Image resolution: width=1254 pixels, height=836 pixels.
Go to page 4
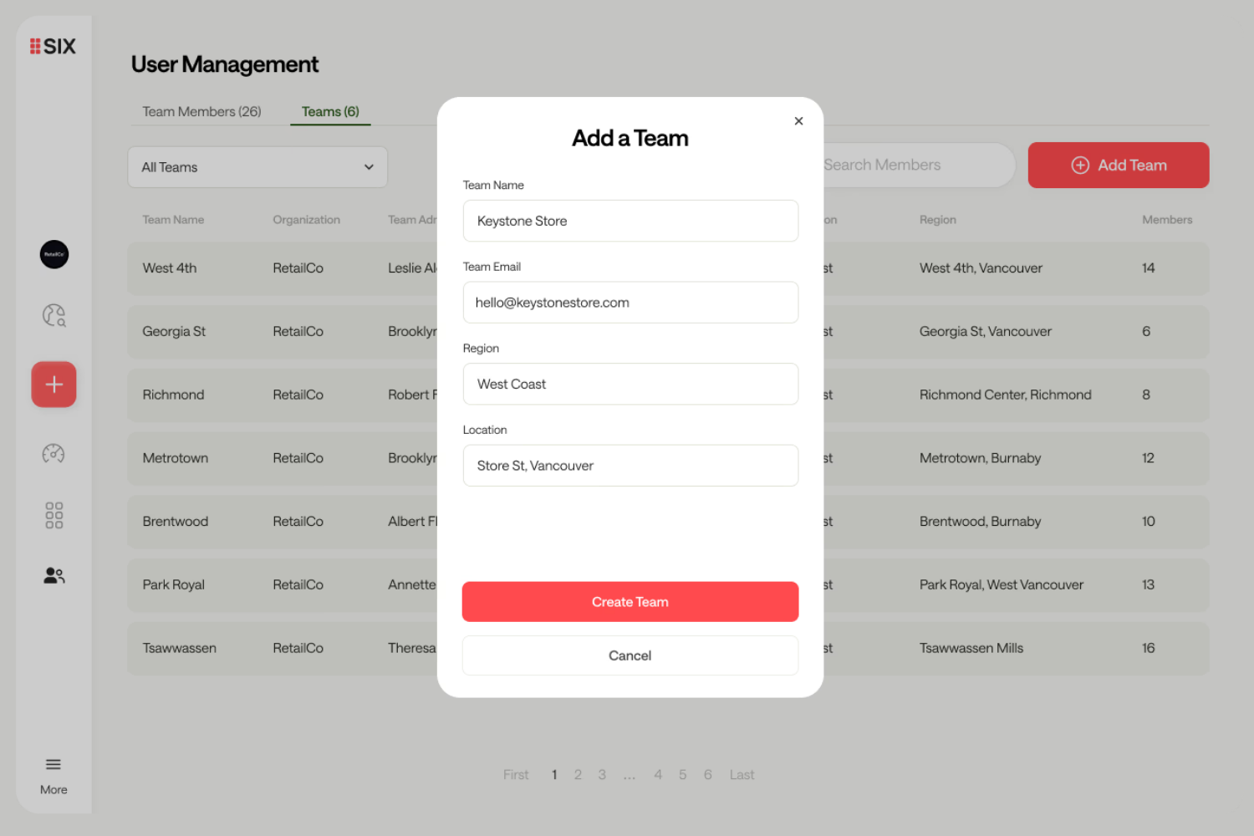(x=658, y=775)
